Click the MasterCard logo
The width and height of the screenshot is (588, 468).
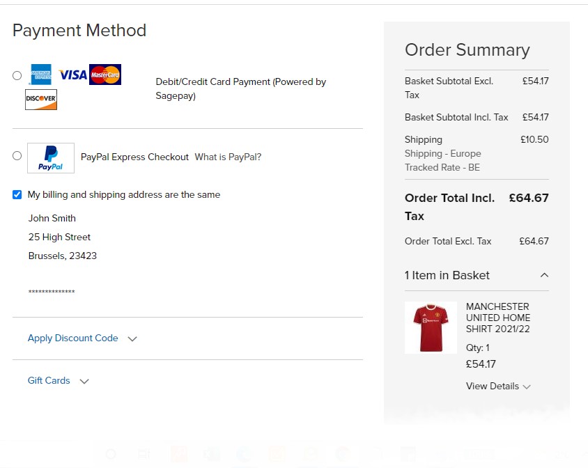[105, 75]
